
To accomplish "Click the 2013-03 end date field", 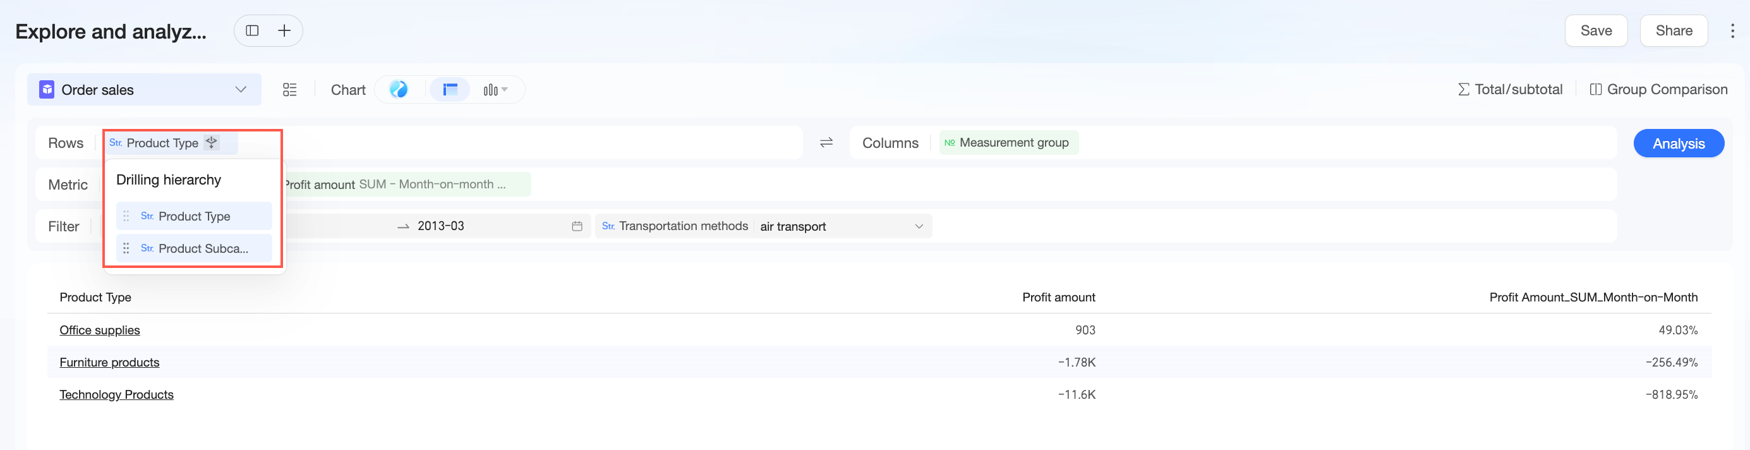I will pos(441,226).
